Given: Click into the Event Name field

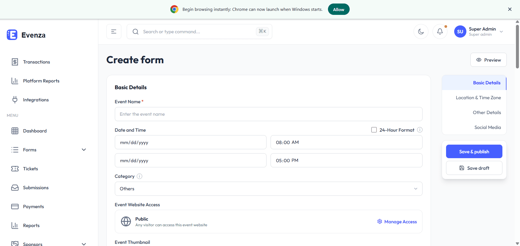Looking at the screenshot, I should [x=268, y=114].
